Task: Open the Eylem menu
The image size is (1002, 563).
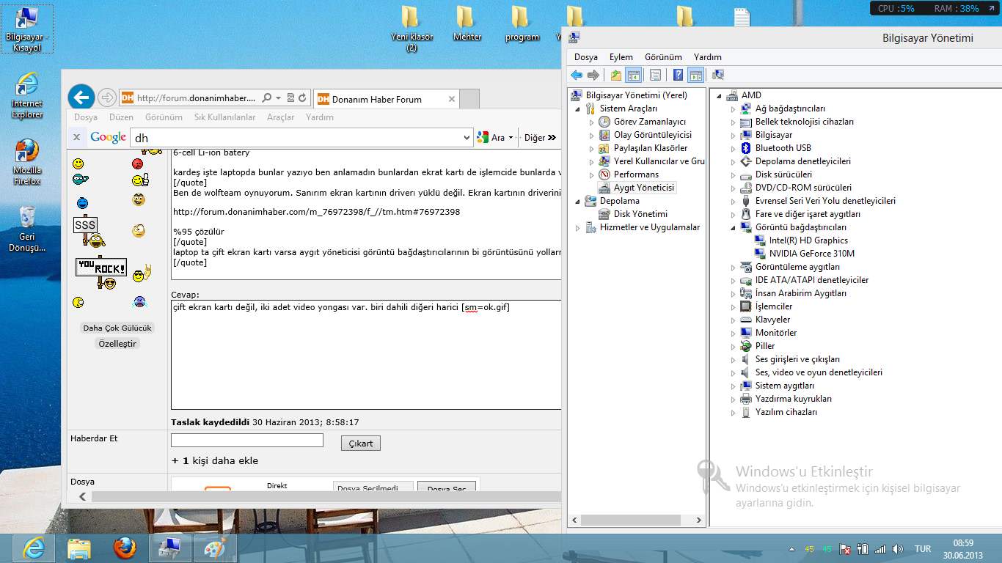Action: [x=621, y=57]
